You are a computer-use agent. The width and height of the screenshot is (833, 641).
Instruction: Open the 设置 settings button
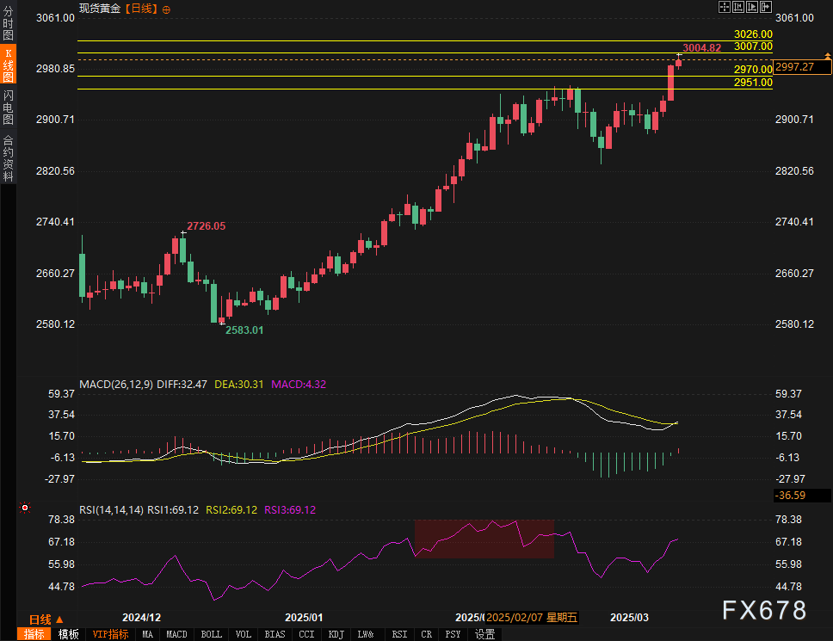(484, 634)
